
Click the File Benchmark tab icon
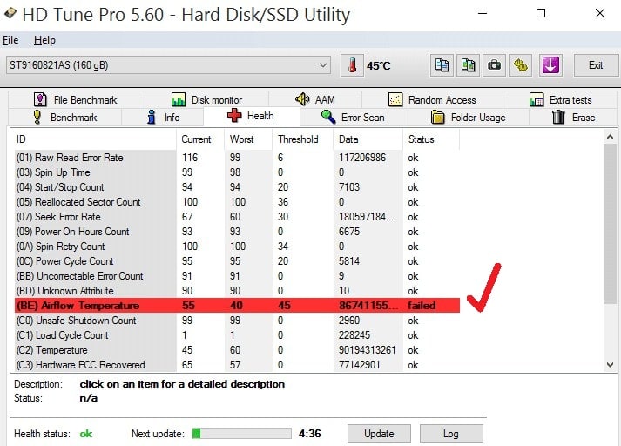click(x=40, y=99)
